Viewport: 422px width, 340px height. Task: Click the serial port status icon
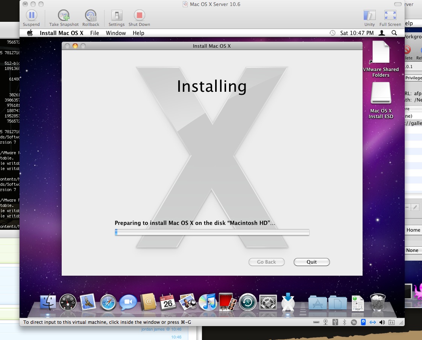click(316, 322)
